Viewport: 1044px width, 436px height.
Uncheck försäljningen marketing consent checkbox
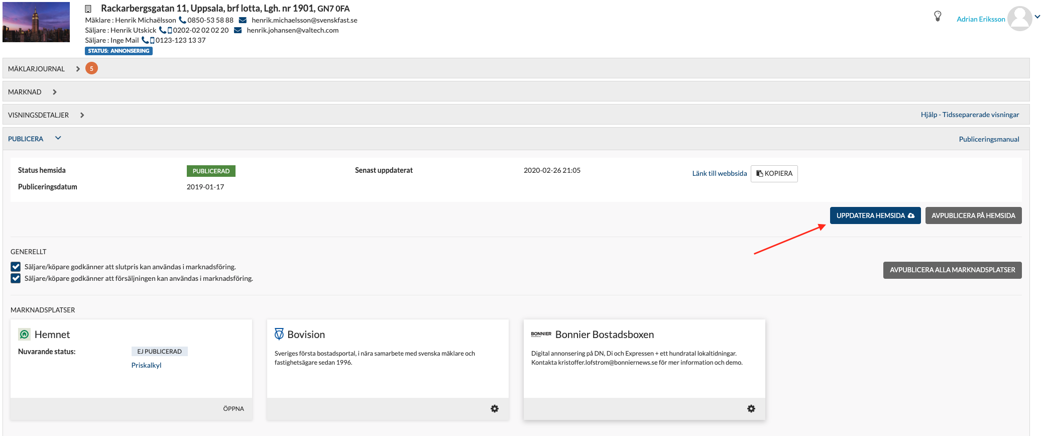16,278
